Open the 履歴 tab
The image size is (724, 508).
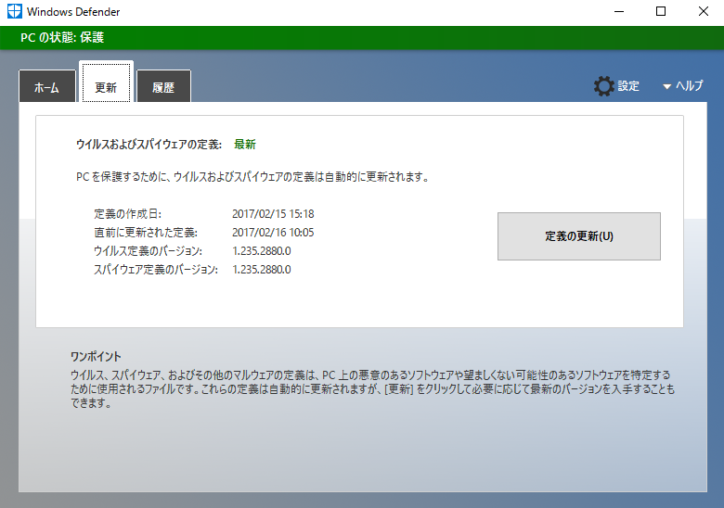(163, 87)
